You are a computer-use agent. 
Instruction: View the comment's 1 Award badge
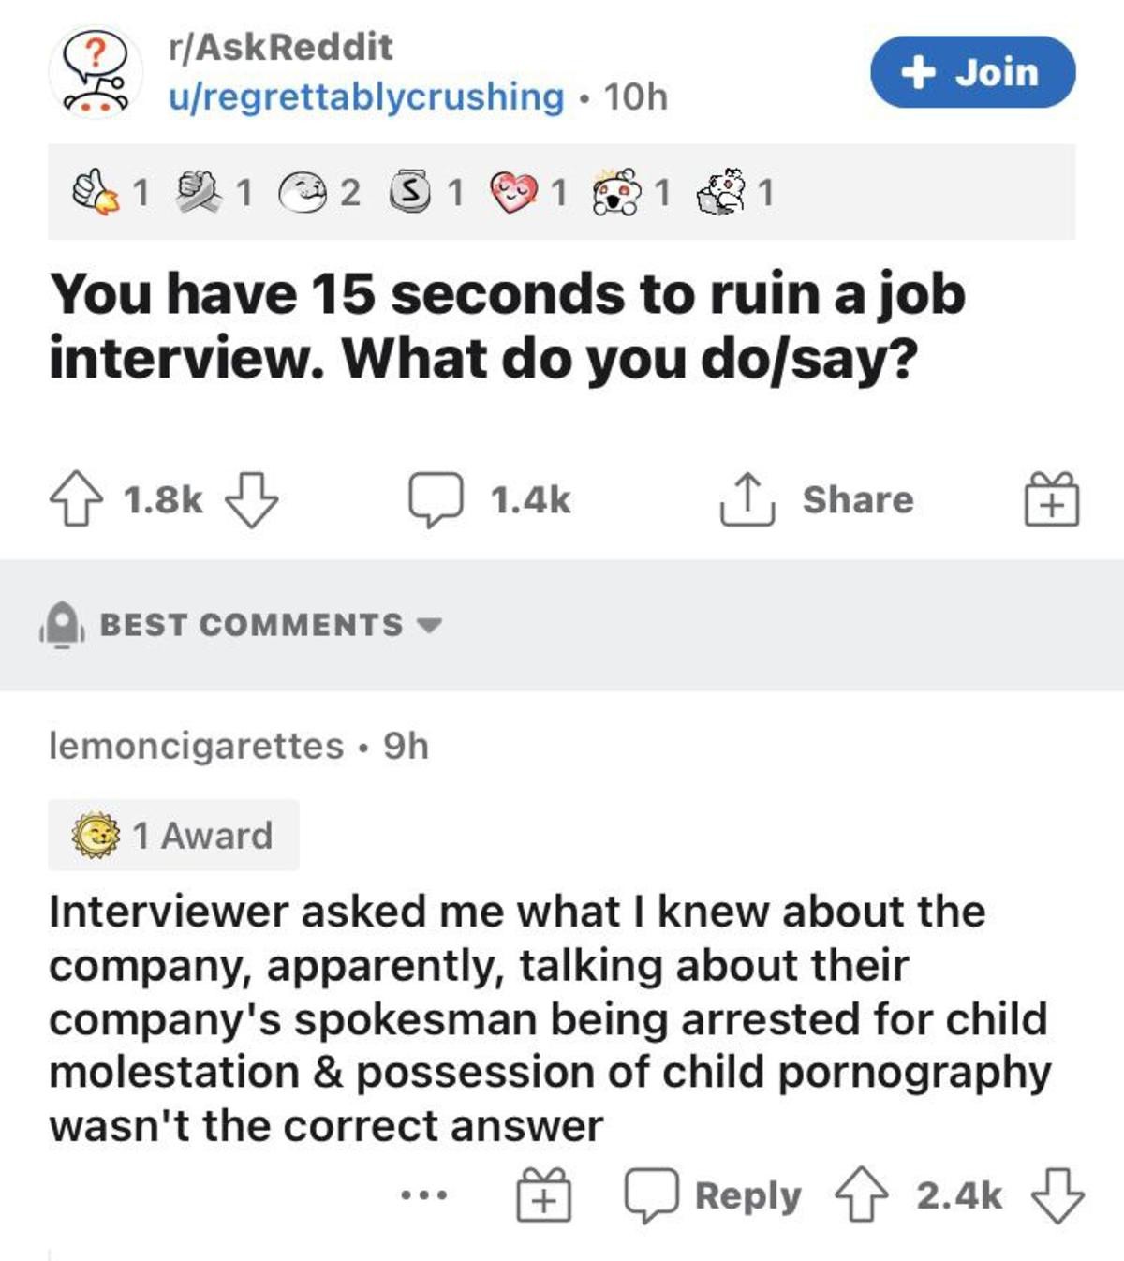(174, 835)
